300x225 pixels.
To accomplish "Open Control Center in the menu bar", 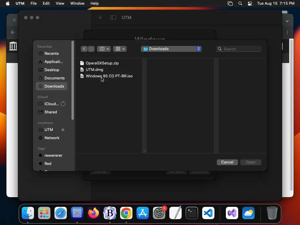I will click(250, 4).
